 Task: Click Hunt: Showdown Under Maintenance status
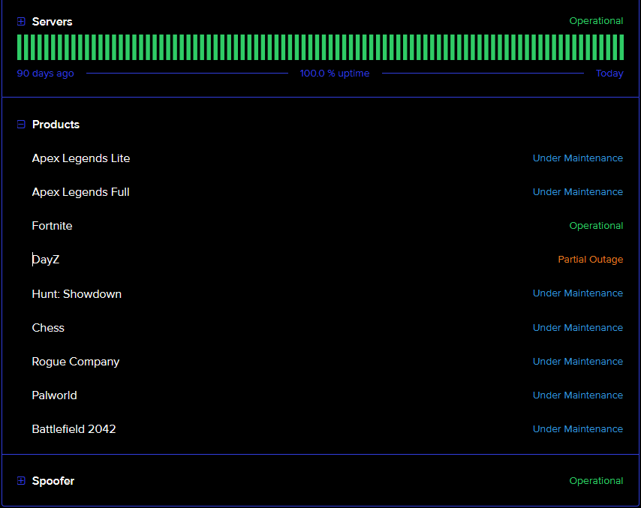pyautogui.click(x=578, y=293)
